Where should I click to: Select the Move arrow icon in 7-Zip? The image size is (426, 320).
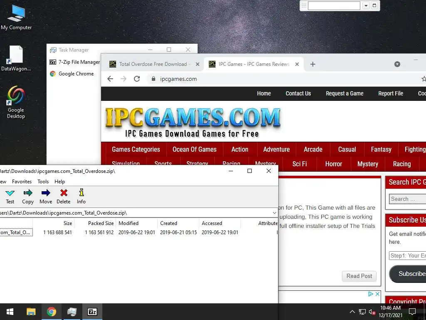(x=46, y=193)
